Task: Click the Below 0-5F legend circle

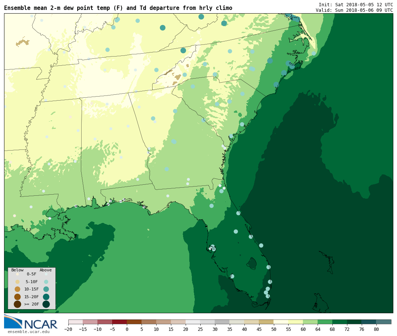Action: (18, 274)
